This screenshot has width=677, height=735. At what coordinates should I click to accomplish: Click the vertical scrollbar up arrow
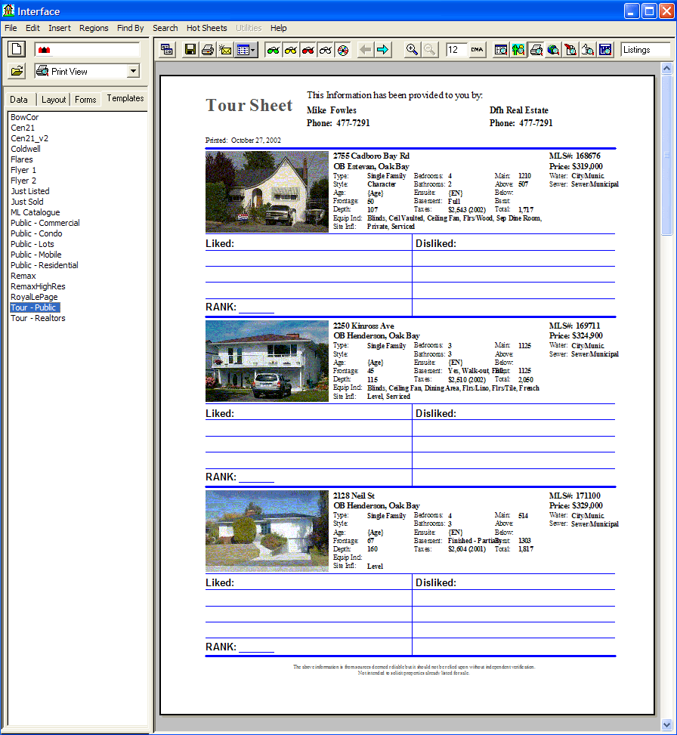[666, 69]
